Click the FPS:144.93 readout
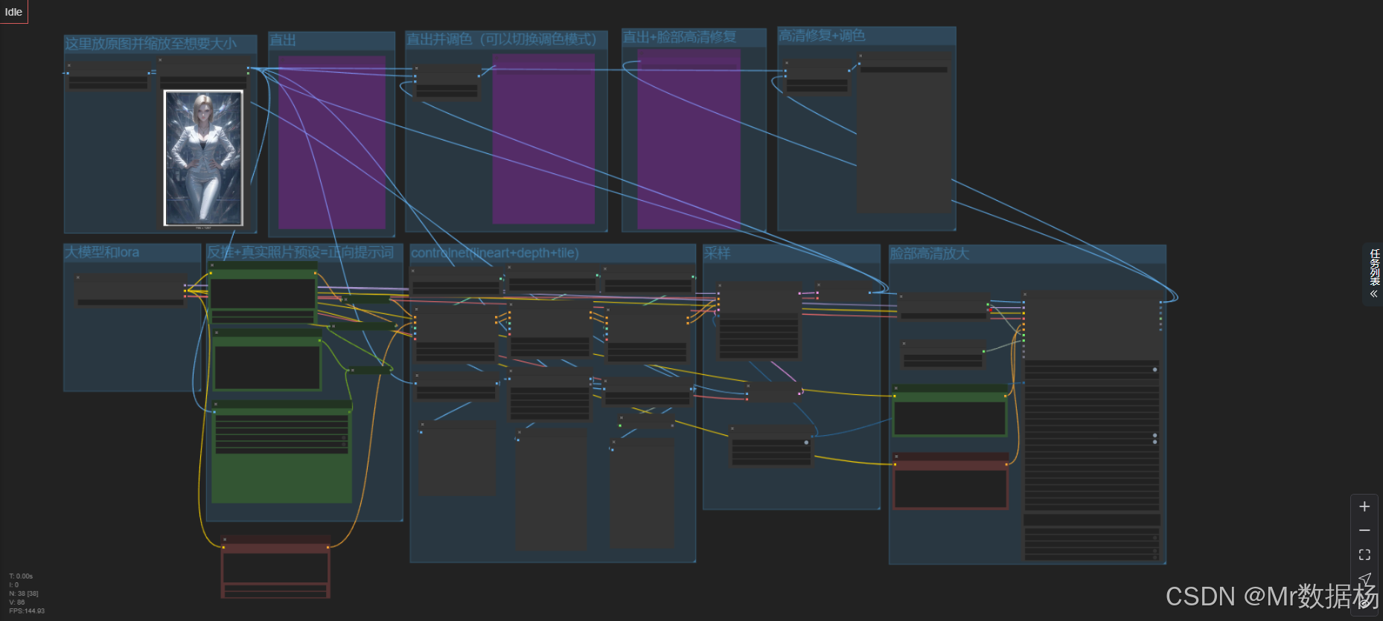The height and width of the screenshot is (621, 1383). tap(27, 611)
